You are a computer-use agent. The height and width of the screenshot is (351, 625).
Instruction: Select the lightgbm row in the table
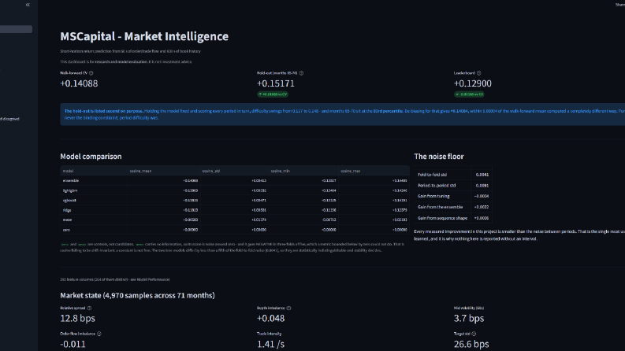pyautogui.click(x=235, y=190)
